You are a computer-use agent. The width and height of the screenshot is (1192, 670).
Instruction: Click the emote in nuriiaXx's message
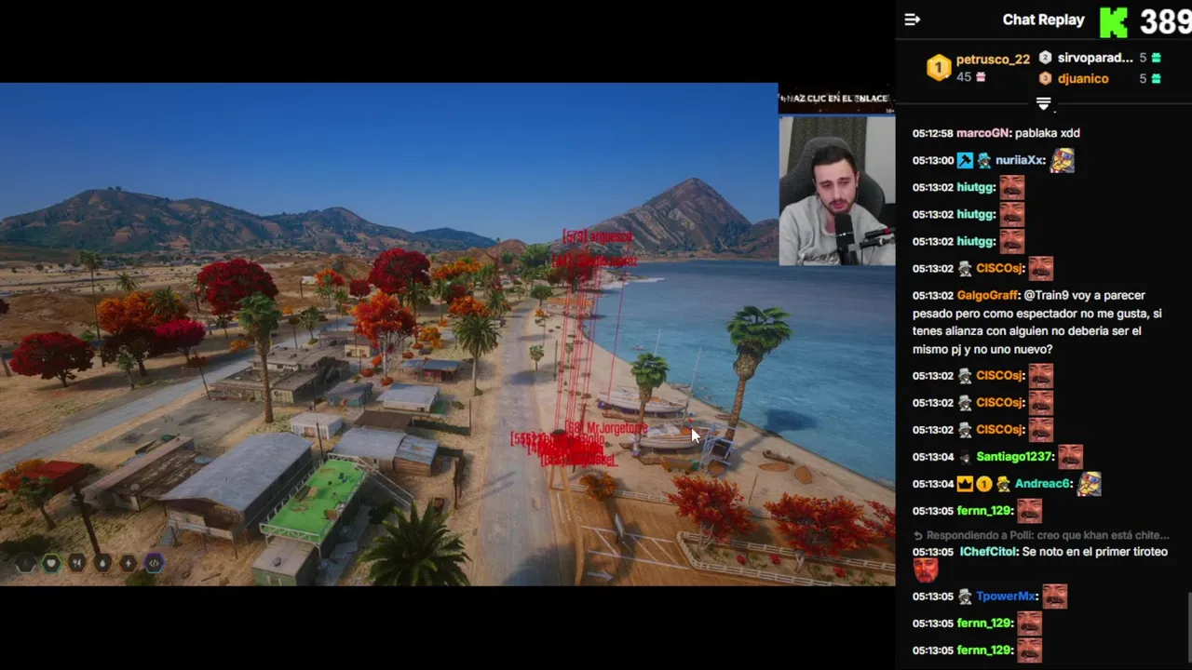pyautogui.click(x=1063, y=160)
